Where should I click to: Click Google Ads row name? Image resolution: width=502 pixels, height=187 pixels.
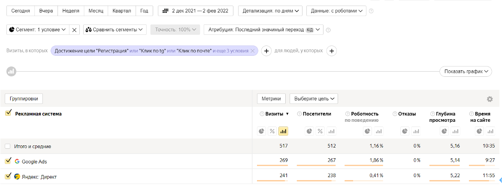click(x=34, y=162)
